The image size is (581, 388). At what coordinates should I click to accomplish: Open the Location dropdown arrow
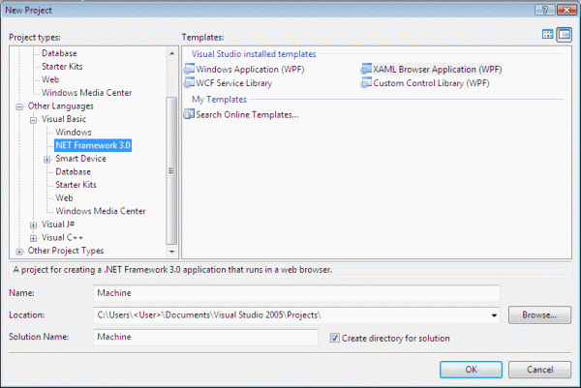tap(494, 315)
